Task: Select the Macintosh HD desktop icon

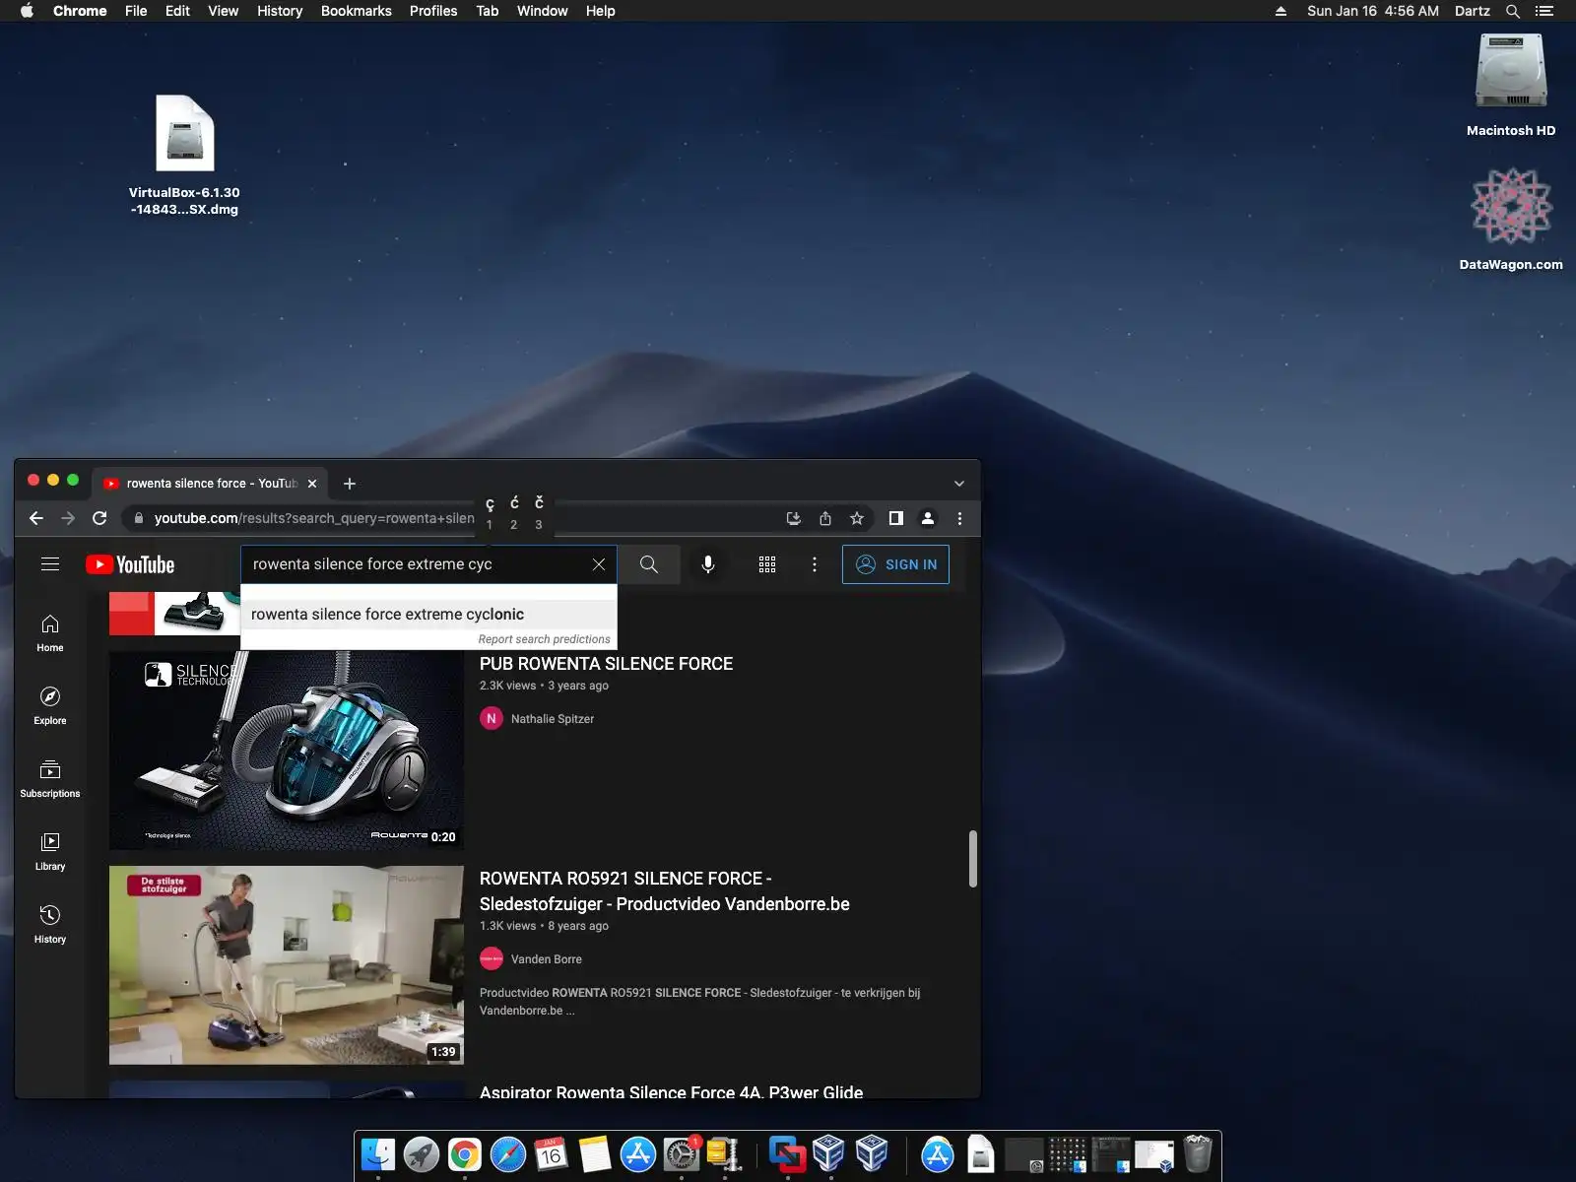Action: click(x=1511, y=85)
